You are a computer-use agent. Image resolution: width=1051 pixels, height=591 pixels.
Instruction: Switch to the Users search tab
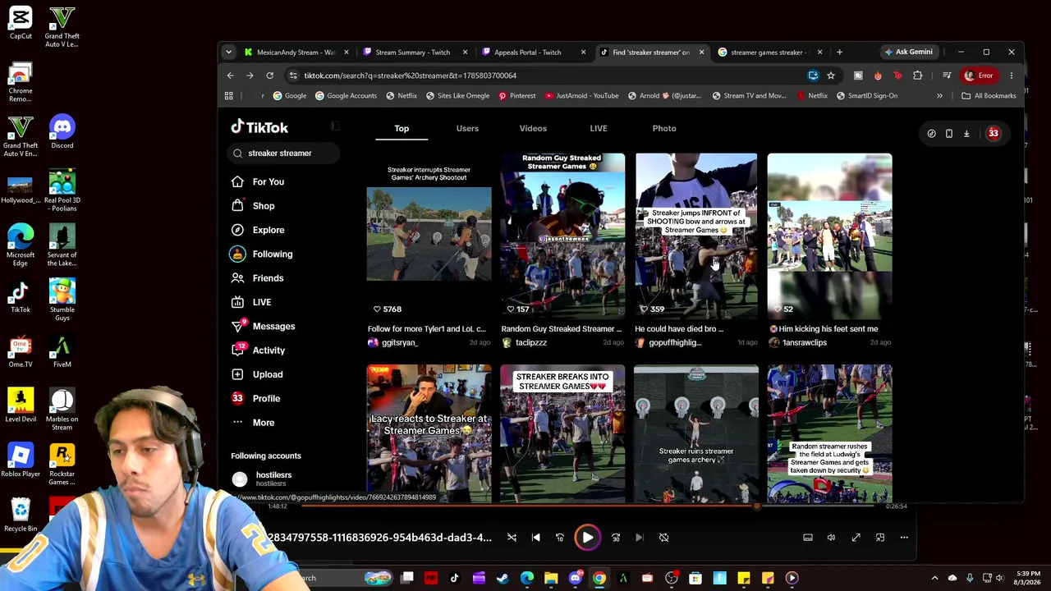(467, 128)
